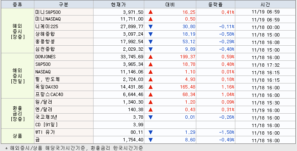Click the up arrow in DOWJONES row
Viewport: 297px width, 151px height.
point(151,57)
